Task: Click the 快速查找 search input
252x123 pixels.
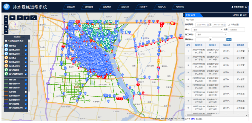Action: 236,30
